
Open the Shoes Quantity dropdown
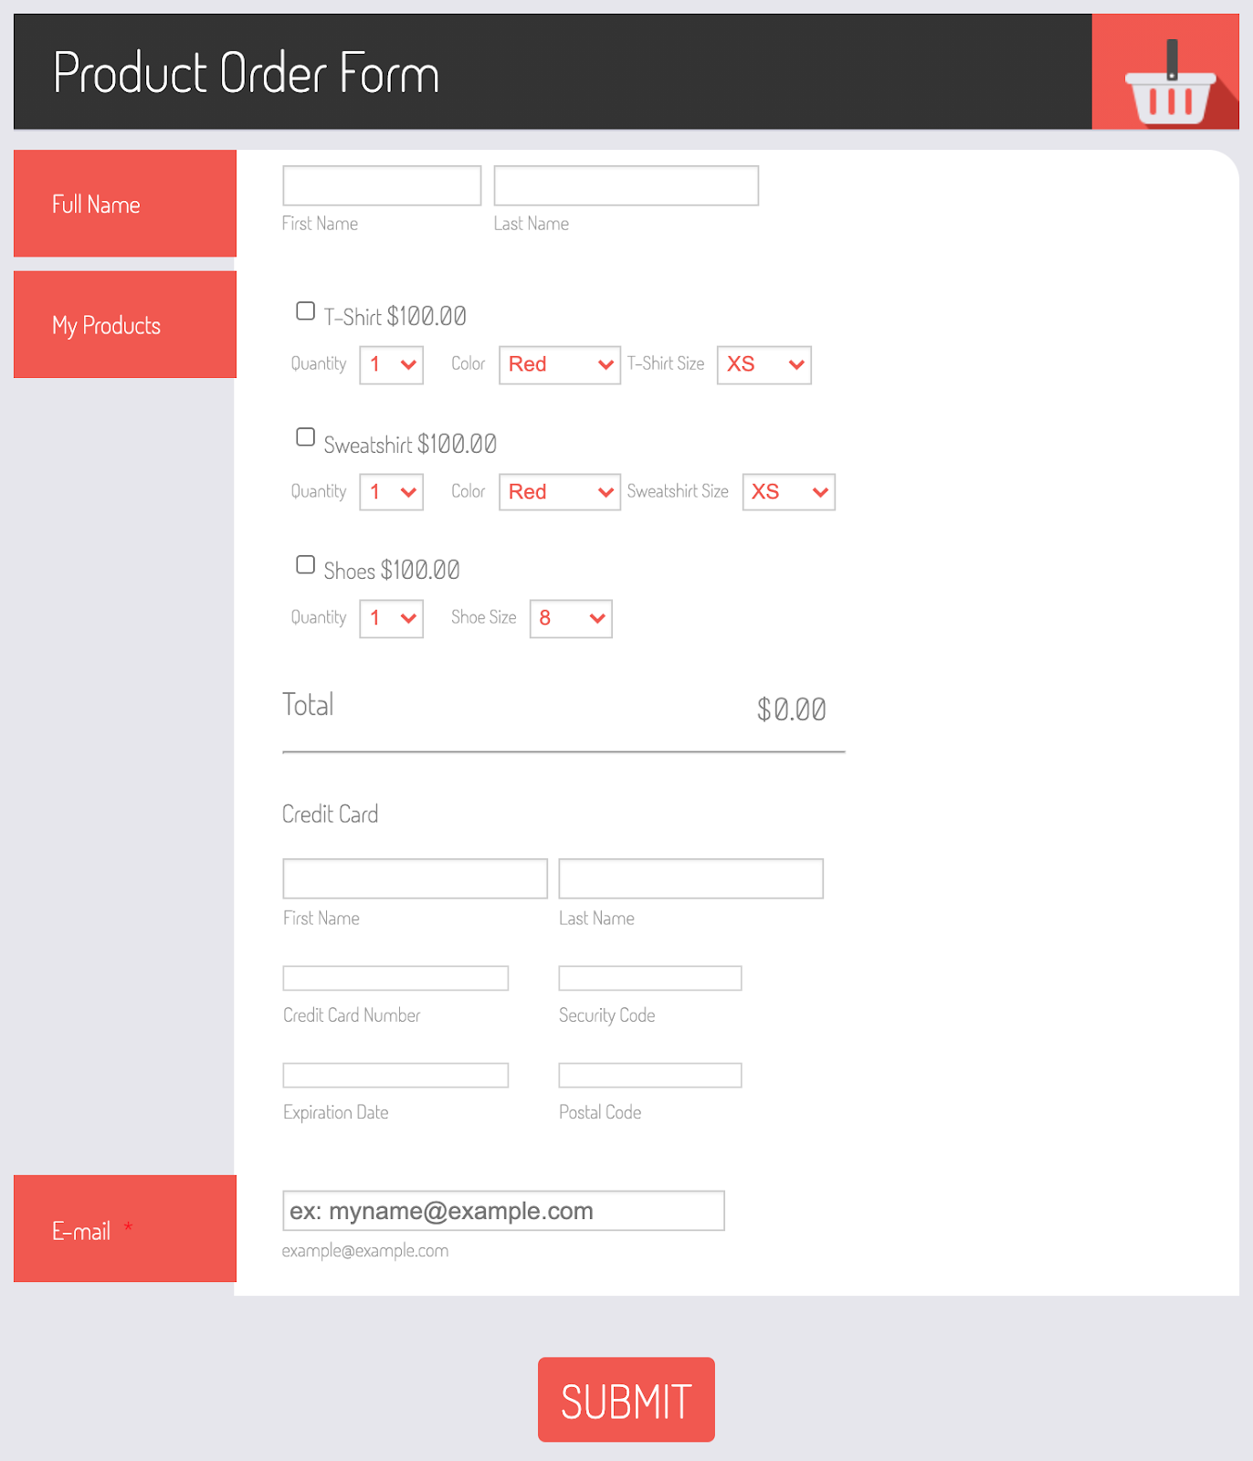pos(391,618)
